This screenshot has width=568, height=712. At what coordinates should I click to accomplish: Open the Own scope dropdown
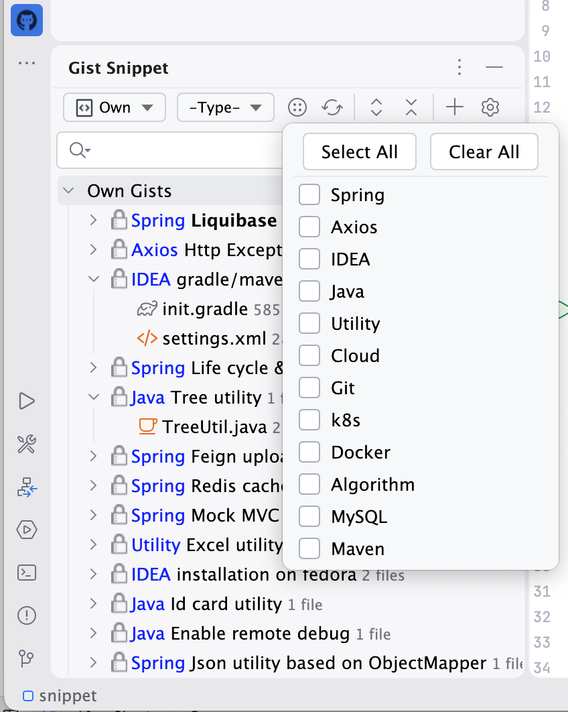point(115,108)
